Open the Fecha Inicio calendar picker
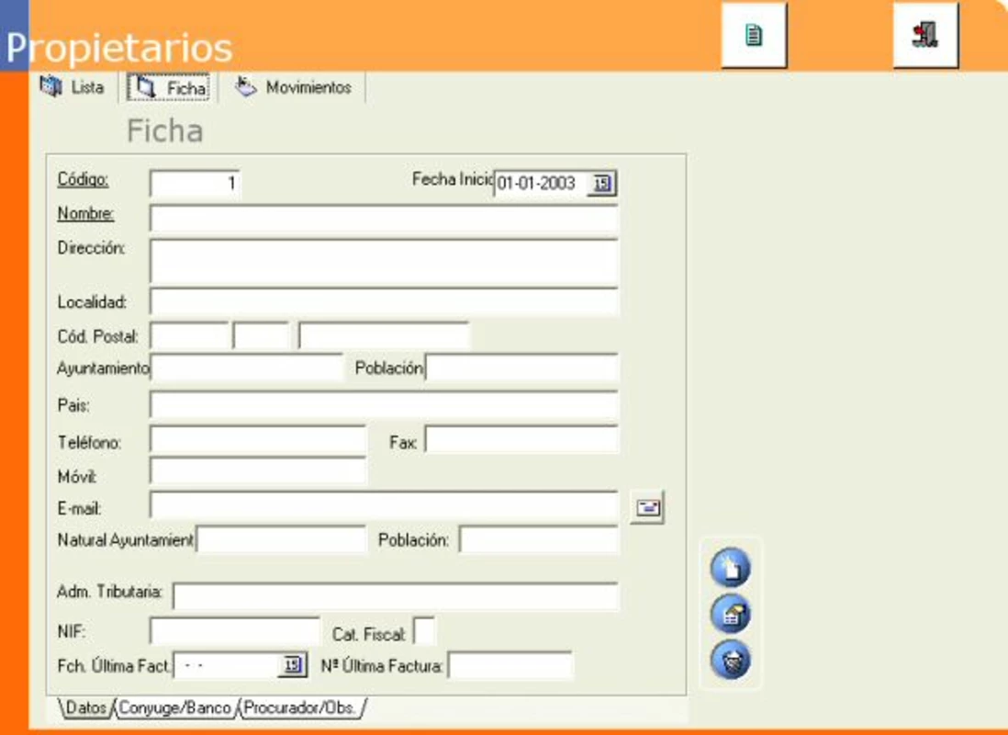Screen dimensions: 1008x735 (x=601, y=184)
